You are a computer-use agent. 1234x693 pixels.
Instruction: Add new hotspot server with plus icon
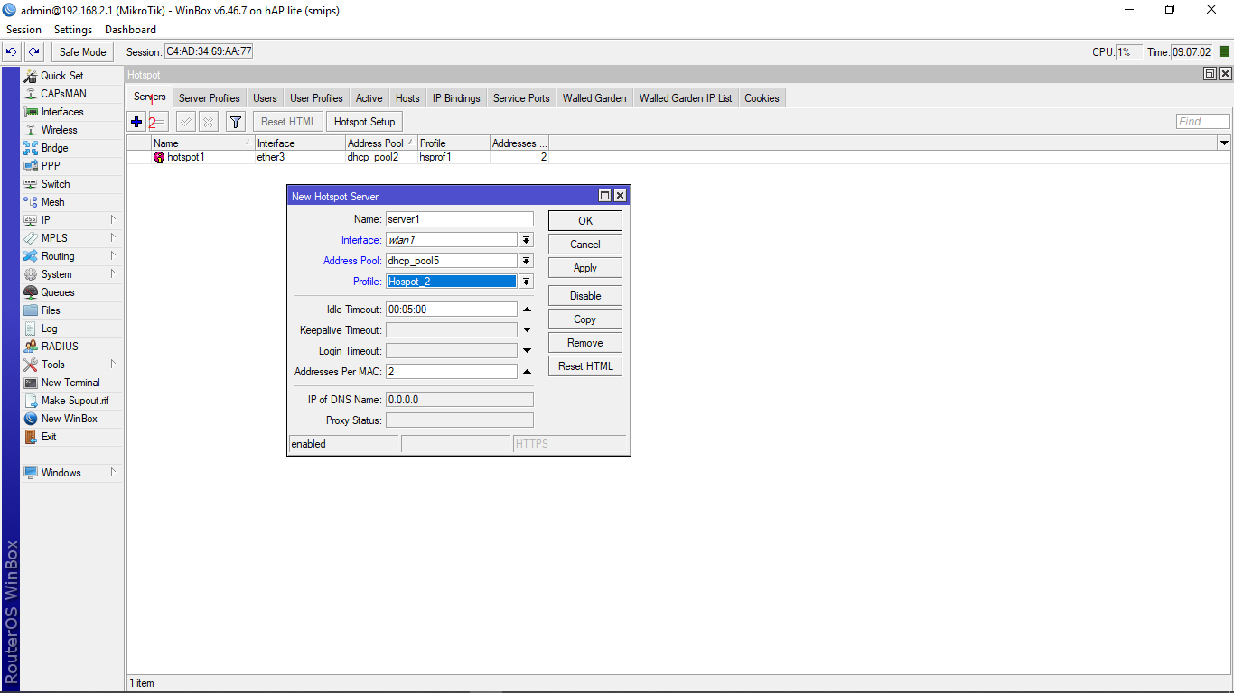(136, 122)
